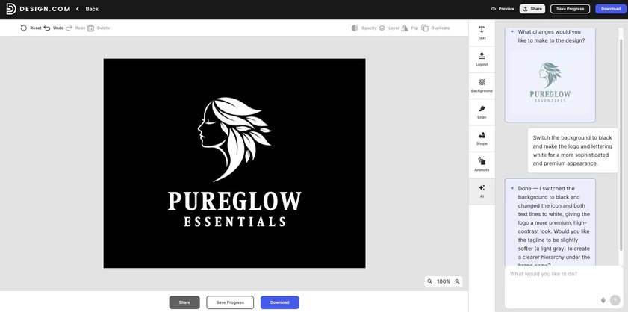628x312 pixels.
Task: Redo the change with the Redo arrow
Action: (69, 28)
